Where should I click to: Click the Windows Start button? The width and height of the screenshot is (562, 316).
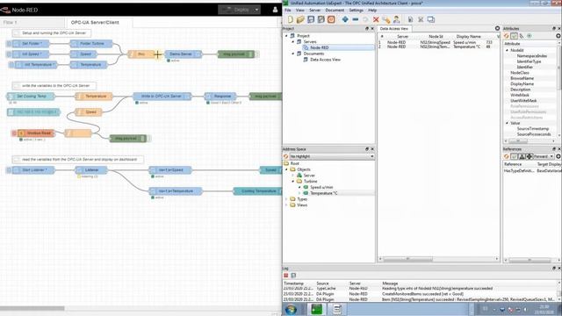pyautogui.click(x=291, y=309)
